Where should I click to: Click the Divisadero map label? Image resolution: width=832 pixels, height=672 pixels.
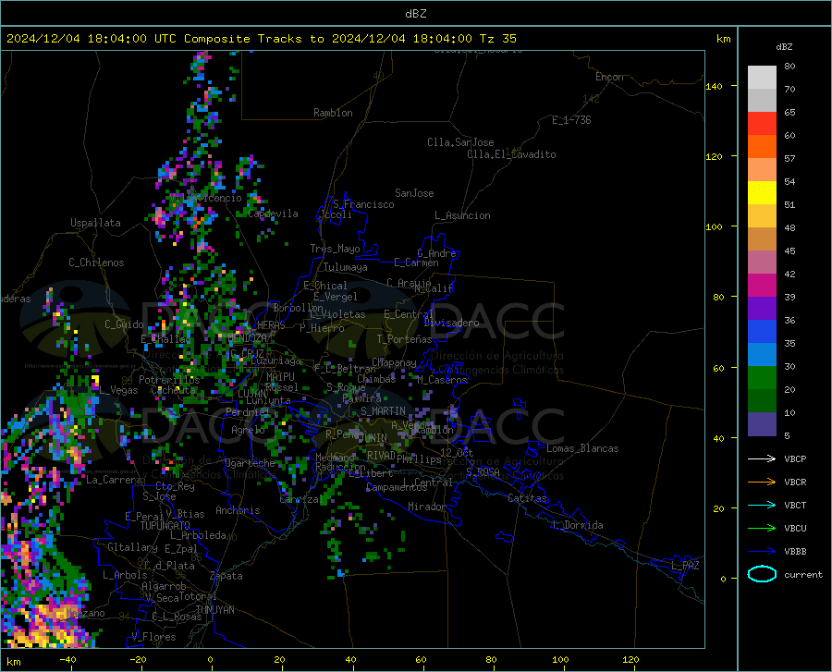tap(451, 323)
